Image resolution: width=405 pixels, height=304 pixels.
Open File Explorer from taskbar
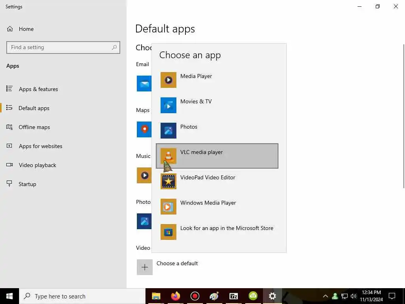156,296
